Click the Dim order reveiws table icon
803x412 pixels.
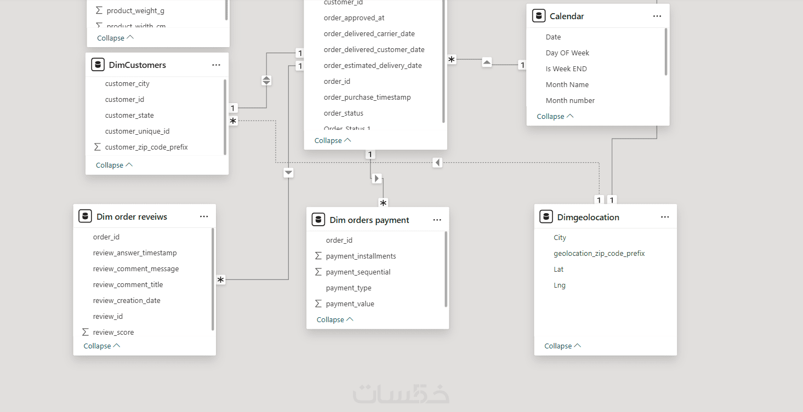tap(85, 216)
